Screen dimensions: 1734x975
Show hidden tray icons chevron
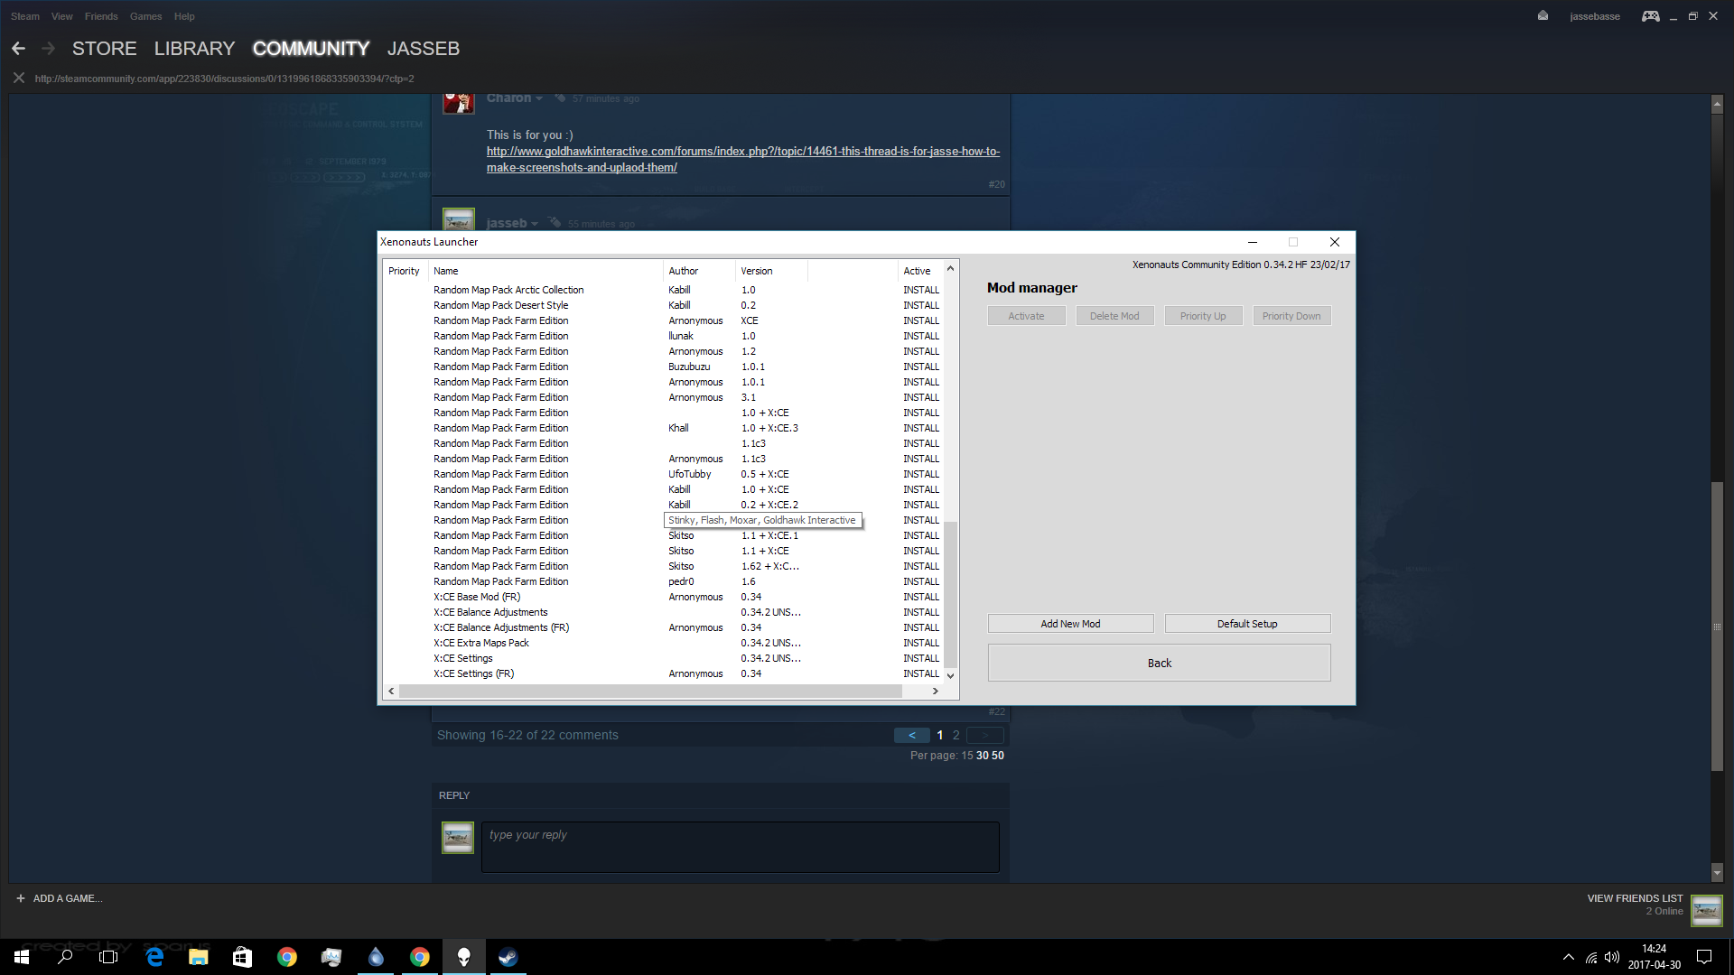click(x=1569, y=957)
